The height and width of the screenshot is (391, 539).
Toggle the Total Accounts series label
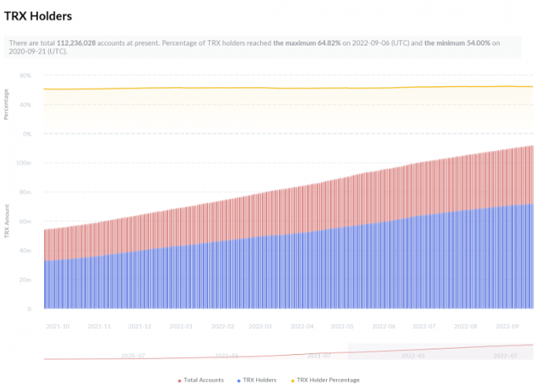203,380
